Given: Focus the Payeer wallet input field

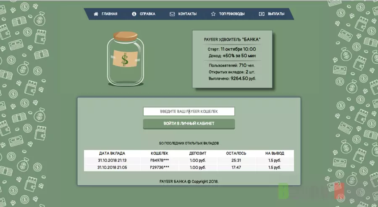Looking at the screenshot, I should pyautogui.click(x=189, y=111).
